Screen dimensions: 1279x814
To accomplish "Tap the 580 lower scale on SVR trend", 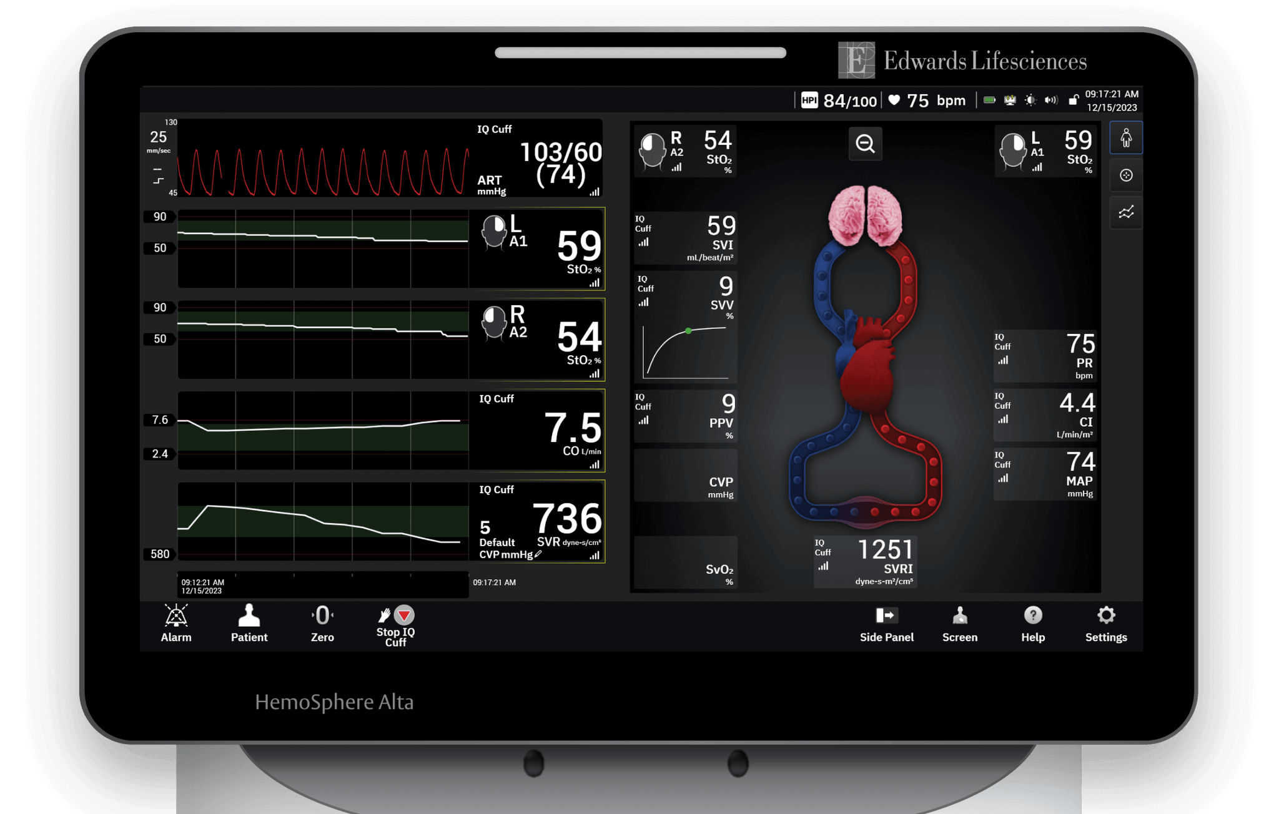I will click(160, 554).
